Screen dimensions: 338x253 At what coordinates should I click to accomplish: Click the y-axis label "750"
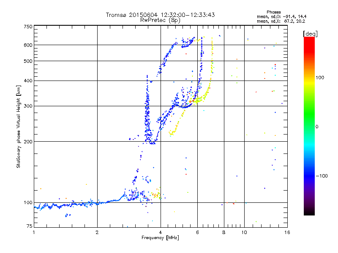(x=28, y=27)
